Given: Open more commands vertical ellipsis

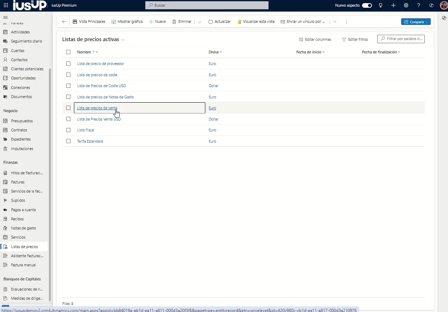Looking at the screenshot, I should 346,21.
